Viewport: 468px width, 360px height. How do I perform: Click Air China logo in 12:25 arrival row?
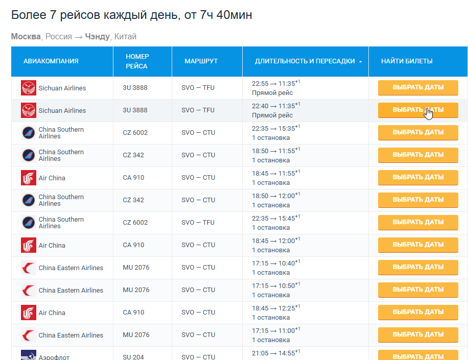(29, 313)
